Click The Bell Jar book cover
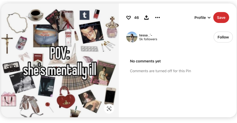The width and height of the screenshot is (237, 123). click(x=47, y=86)
